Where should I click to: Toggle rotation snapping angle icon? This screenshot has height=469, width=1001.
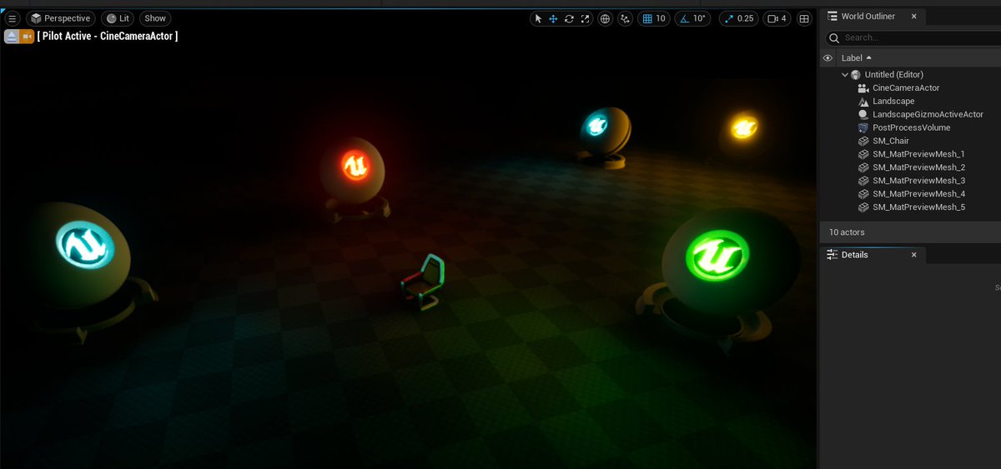[683, 18]
